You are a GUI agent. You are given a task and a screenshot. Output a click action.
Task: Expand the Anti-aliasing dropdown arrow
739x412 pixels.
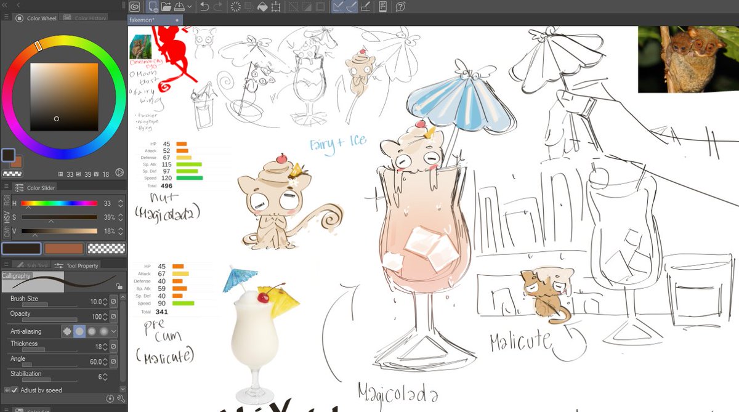(114, 331)
